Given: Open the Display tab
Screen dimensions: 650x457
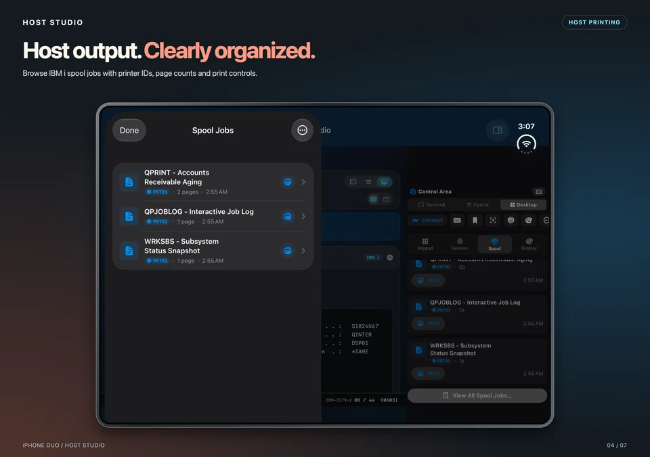Looking at the screenshot, I should (529, 244).
